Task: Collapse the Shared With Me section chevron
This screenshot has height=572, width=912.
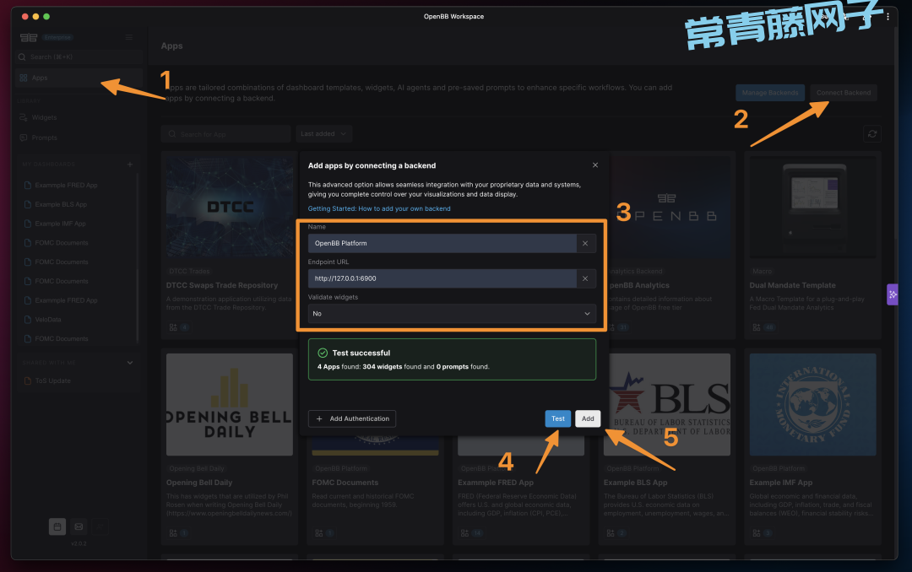Action: point(130,363)
